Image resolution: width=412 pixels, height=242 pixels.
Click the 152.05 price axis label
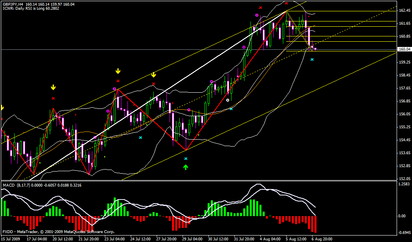click(x=404, y=179)
